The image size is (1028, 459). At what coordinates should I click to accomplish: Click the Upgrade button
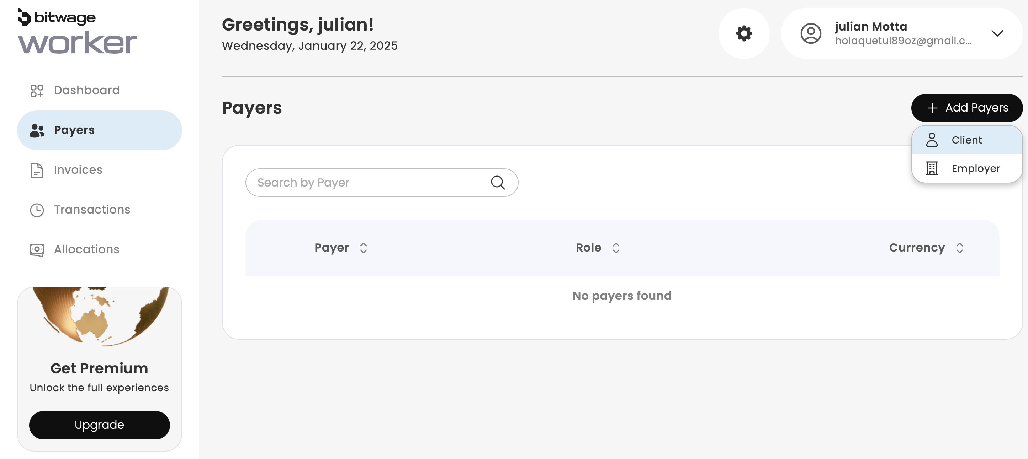(x=99, y=425)
